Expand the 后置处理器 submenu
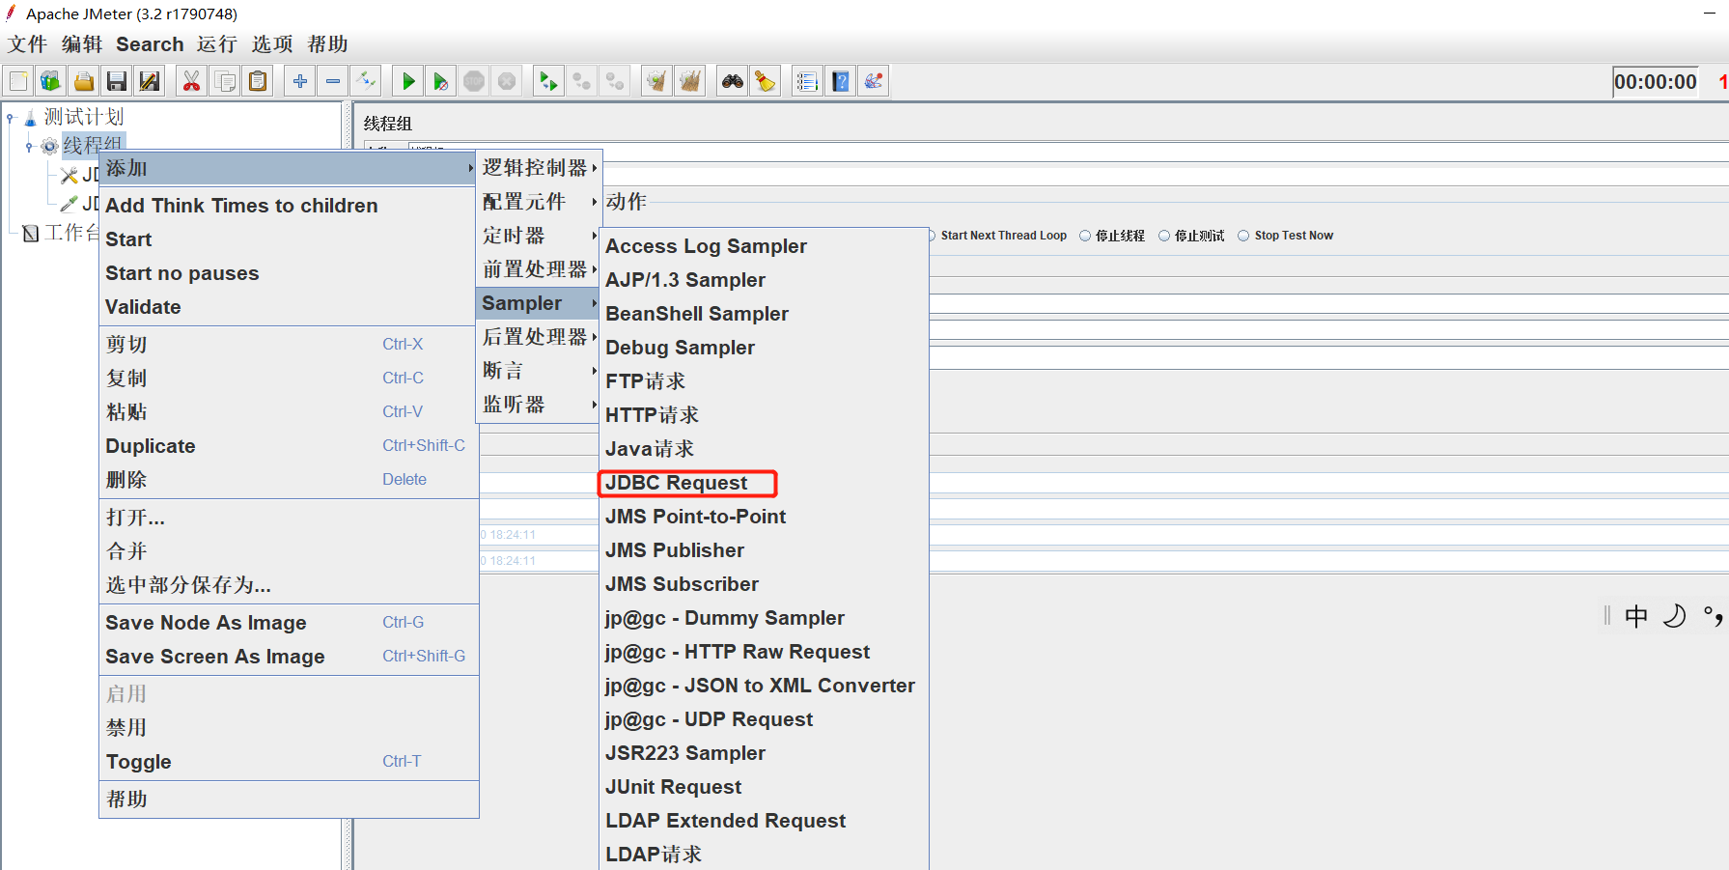This screenshot has height=870, width=1729. (x=539, y=337)
